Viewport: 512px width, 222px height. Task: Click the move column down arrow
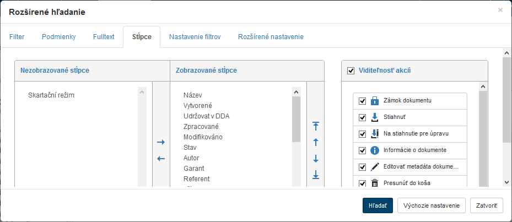(x=316, y=159)
